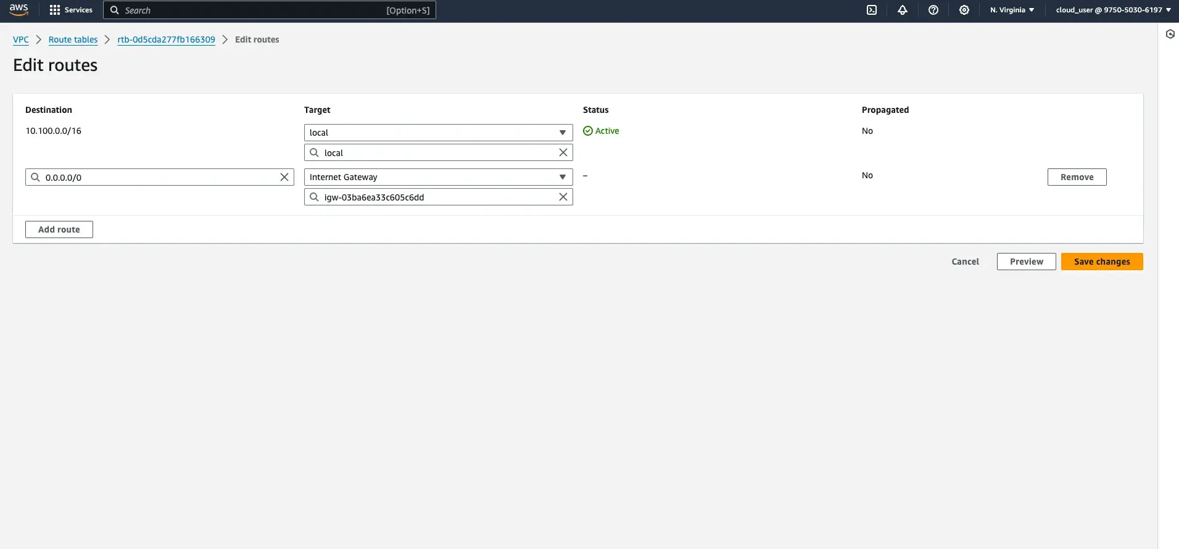Click Save changes button
1179x549 pixels.
point(1101,262)
